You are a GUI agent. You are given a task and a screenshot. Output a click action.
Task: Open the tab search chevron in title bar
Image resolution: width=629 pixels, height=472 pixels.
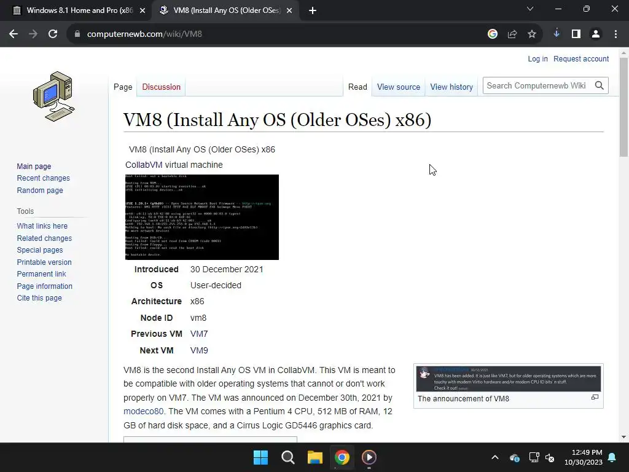click(530, 9)
